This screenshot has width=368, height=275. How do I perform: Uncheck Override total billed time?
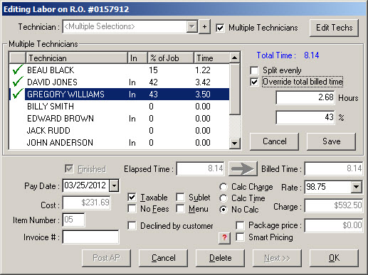254,82
